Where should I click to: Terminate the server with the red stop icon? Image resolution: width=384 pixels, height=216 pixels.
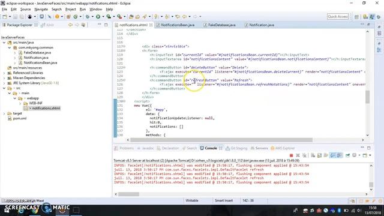click(291, 155)
